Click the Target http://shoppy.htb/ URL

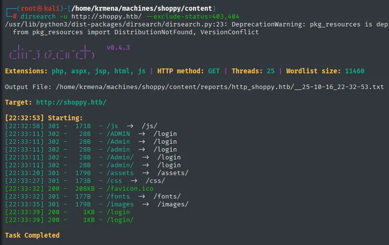pos(71,102)
